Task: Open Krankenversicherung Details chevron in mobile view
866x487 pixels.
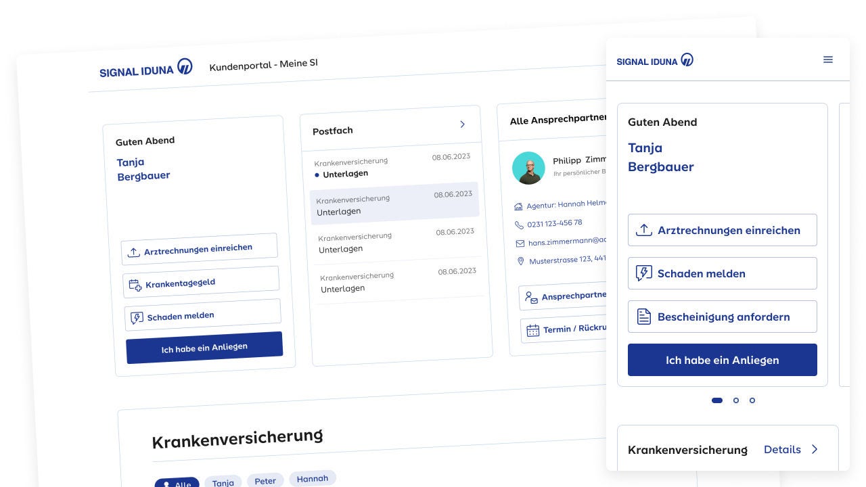Action: coord(815,449)
